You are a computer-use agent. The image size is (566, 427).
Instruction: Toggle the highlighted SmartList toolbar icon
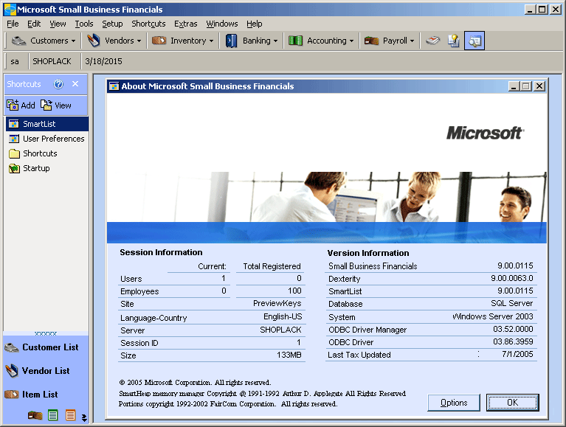coord(474,41)
